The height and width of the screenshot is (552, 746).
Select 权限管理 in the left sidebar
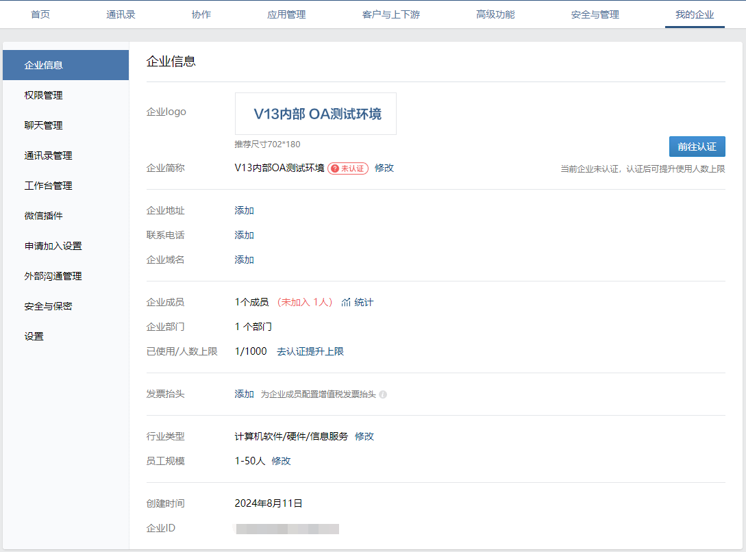click(x=44, y=95)
